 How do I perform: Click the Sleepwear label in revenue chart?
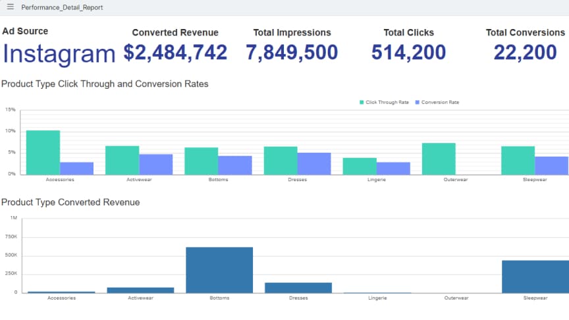click(x=535, y=298)
